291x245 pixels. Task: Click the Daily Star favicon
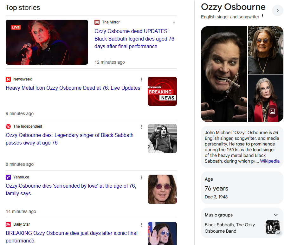(x=8, y=224)
